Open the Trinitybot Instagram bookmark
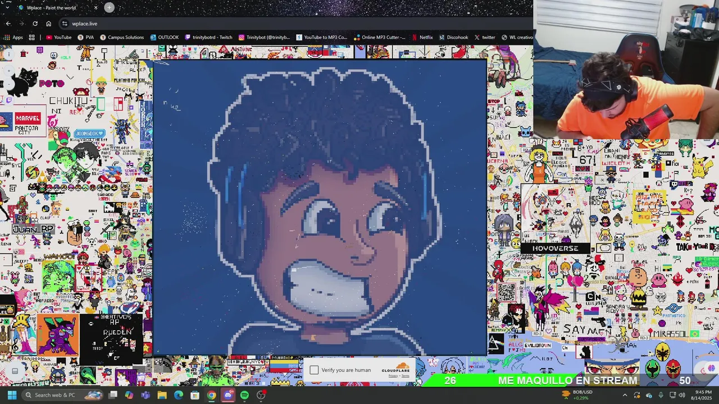Screen dimensions: 719x404 [x=264, y=38]
